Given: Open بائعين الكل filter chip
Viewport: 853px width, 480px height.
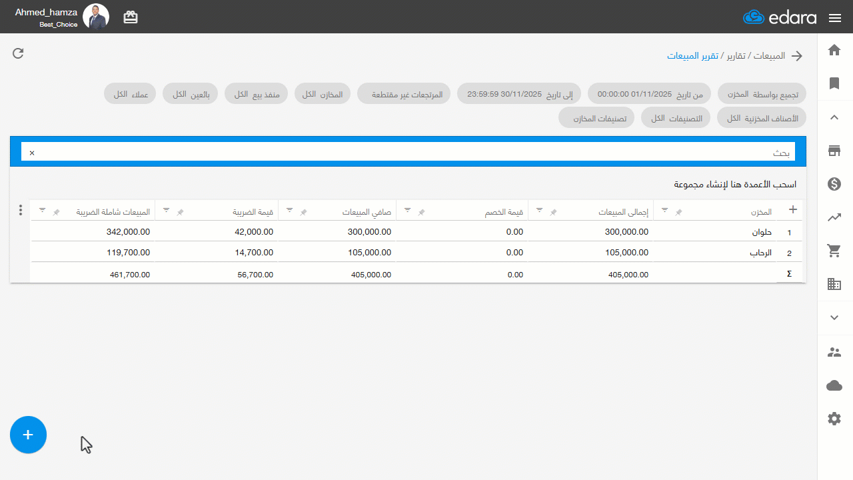Looking at the screenshot, I should point(191,94).
